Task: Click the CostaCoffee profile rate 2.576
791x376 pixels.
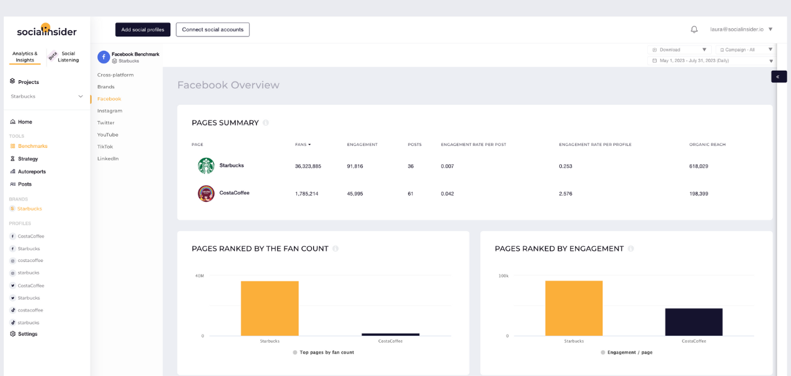Action: point(566,194)
